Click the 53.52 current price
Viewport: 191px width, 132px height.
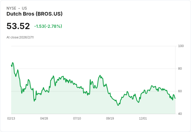[18, 26]
